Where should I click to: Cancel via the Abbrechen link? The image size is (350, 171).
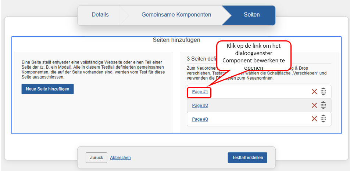120,157
